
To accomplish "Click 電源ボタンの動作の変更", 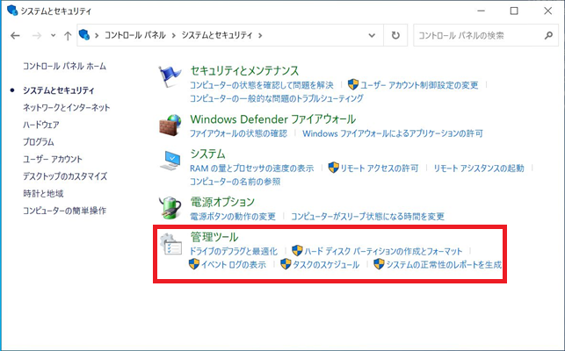I will coord(233,217).
